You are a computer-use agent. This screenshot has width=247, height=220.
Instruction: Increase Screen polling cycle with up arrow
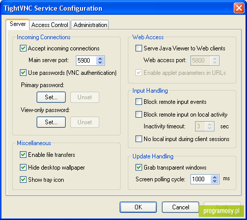coord(215,177)
